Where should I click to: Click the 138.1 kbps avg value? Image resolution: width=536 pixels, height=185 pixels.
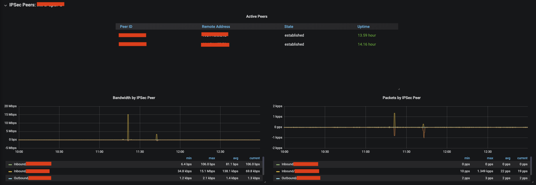click(x=230, y=171)
